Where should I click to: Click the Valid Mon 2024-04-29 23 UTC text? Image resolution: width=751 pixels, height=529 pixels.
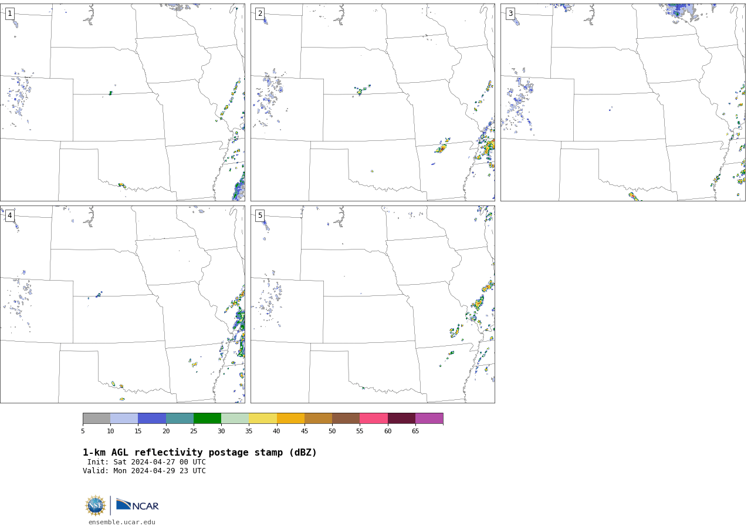click(144, 471)
